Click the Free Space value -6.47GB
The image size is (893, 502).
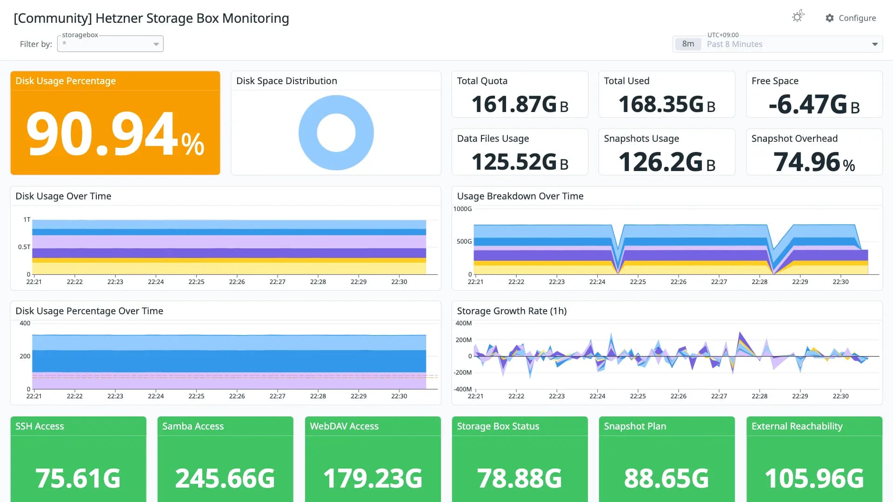[x=814, y=104]
